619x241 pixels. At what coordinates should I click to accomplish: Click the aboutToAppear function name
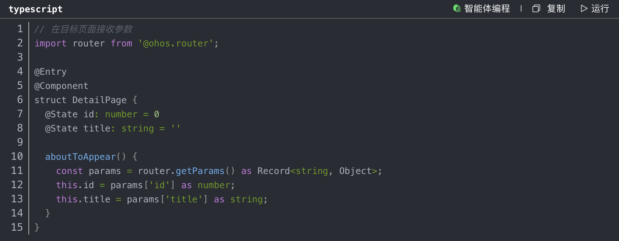click(80, 157)
